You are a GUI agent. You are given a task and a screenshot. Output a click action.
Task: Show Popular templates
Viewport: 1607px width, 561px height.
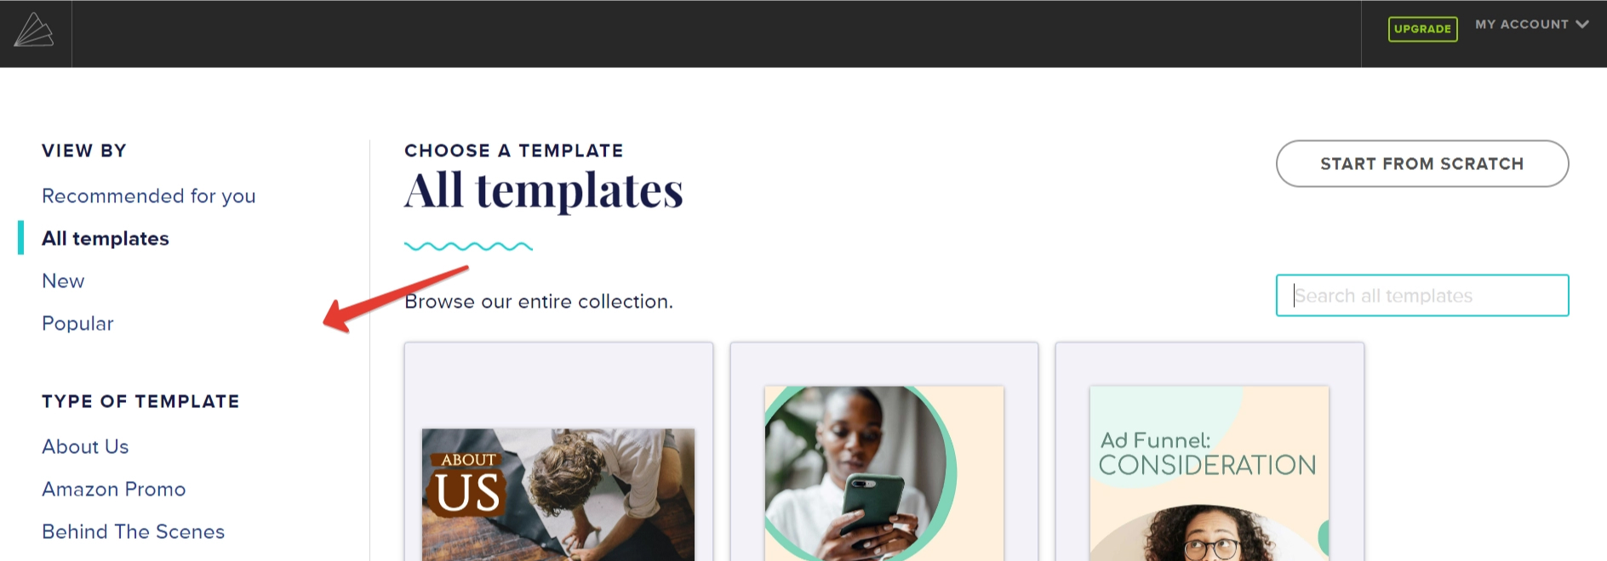click(x=77, y=324)
